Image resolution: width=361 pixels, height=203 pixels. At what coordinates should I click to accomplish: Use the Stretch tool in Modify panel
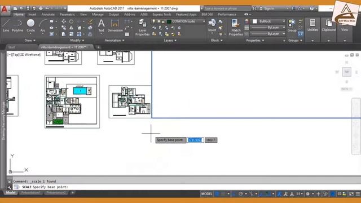[64, 34]
